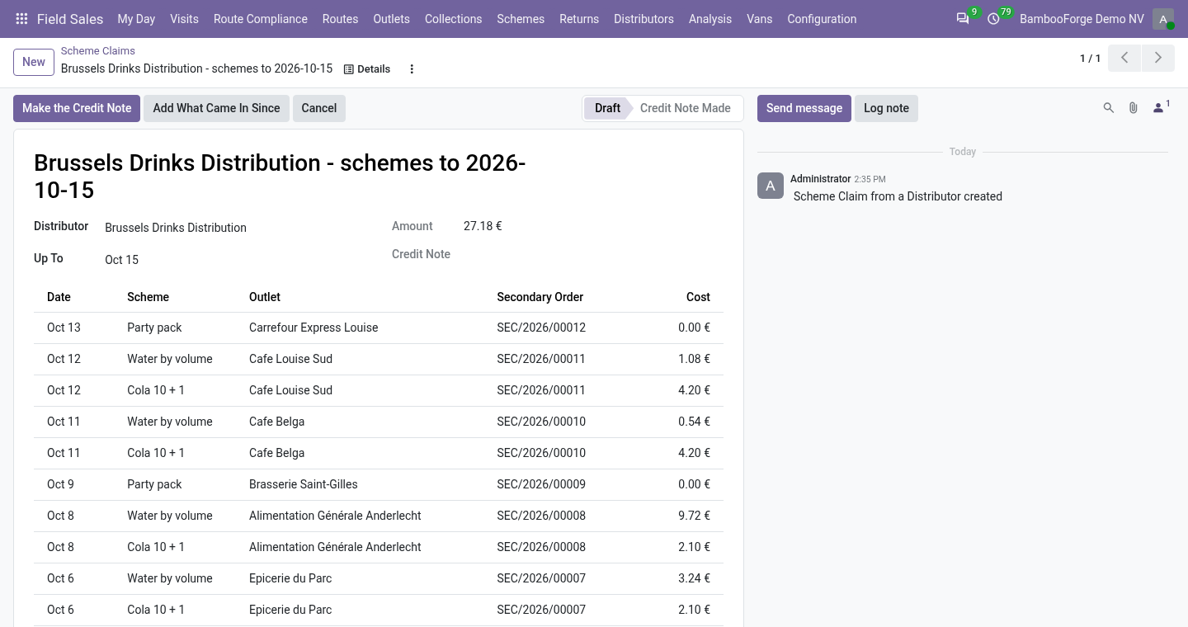Open the Administrator user avatar menu
Screen dimensions: 1188x627
[1163, 19]
